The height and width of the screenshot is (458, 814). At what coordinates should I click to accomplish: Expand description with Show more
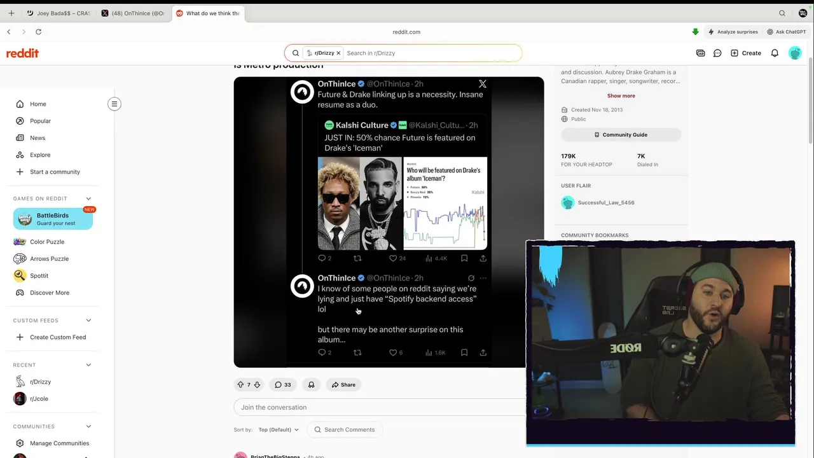621,95
